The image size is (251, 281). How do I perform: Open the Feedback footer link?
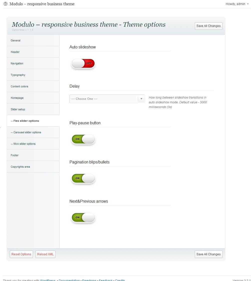(x=106, y=280)
